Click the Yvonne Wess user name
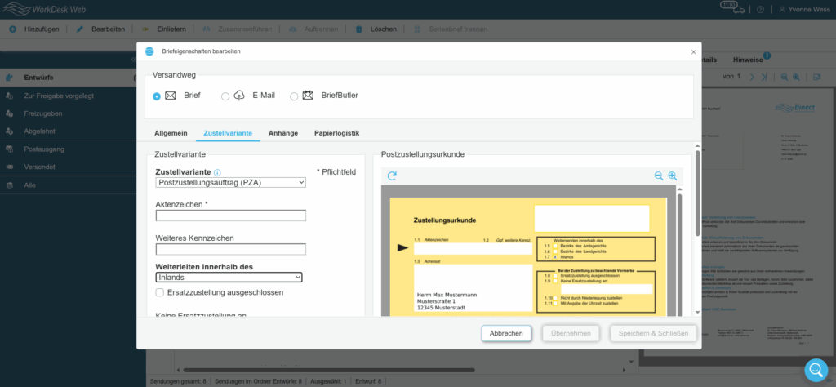836x387 pixels. (811, 9)
